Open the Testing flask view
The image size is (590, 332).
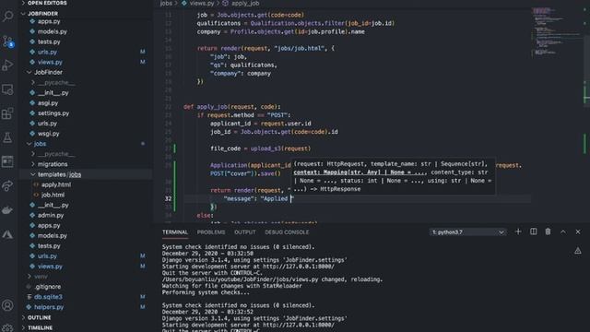7,137
